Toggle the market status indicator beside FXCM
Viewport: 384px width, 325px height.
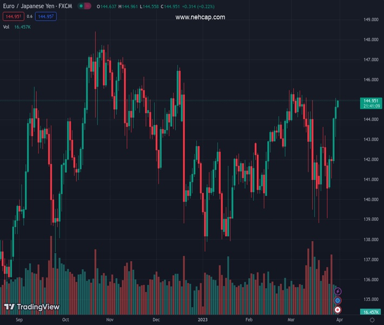pyautogui.click(x=84, y=6)
